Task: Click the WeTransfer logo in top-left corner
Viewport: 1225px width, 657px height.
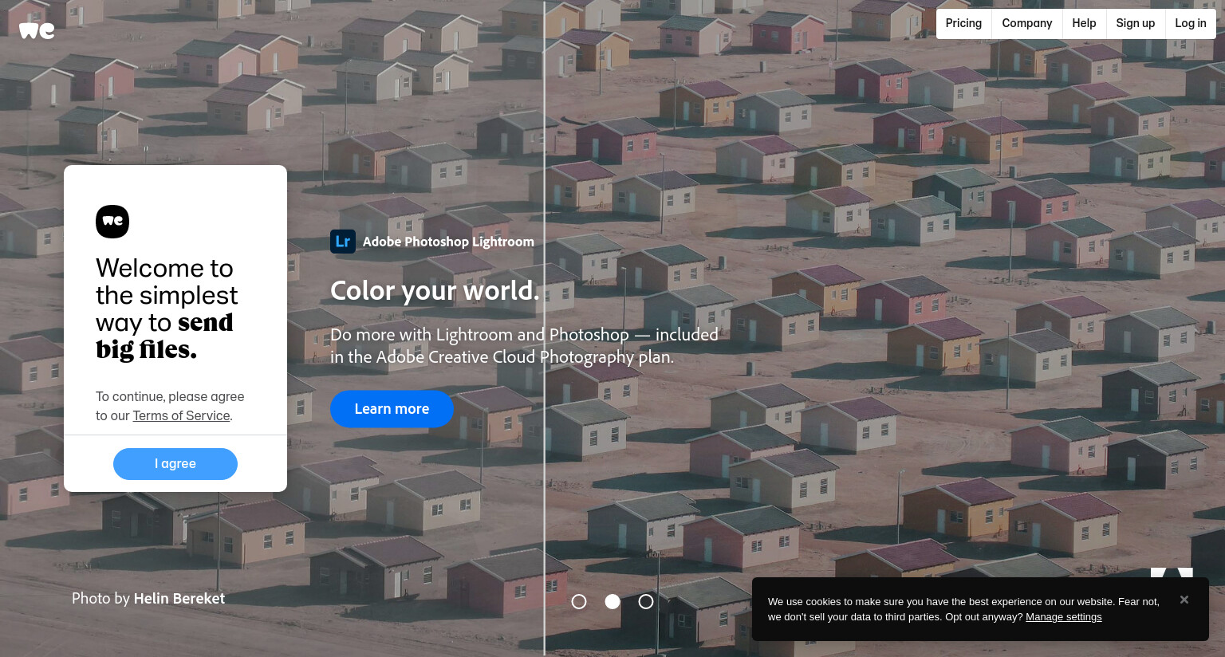Action: 37,31
